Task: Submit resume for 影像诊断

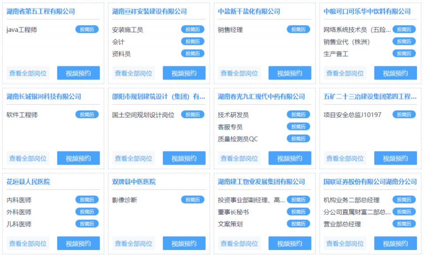Action: click(193, 200)
